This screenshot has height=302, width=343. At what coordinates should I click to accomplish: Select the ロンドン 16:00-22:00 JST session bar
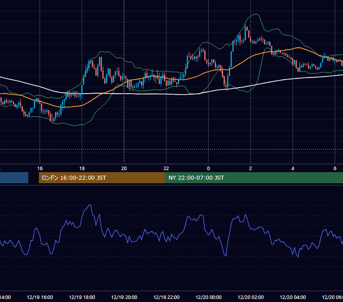pos(102,178)
